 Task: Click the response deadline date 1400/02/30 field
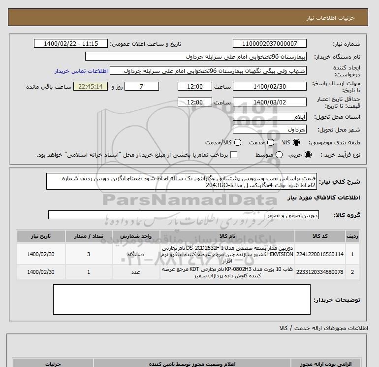[270, 86]
